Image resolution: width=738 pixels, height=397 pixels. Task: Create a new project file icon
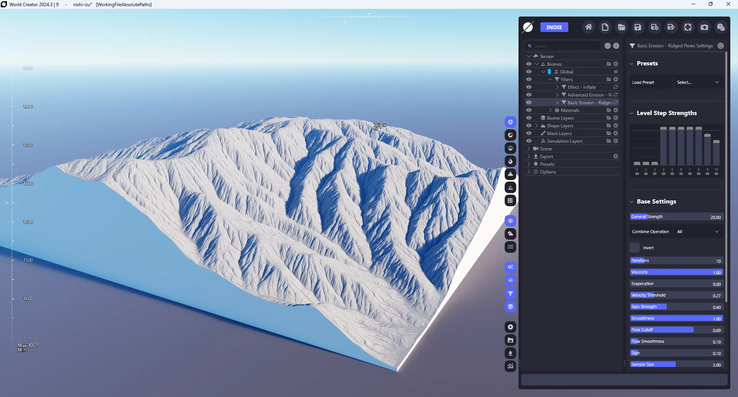(x=605, y=27)
